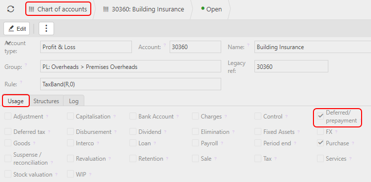Click the help question mark beside Revaluation
The height and width of the screenshot is (182, 371).
pyautogui.click(x=110, y=159)
